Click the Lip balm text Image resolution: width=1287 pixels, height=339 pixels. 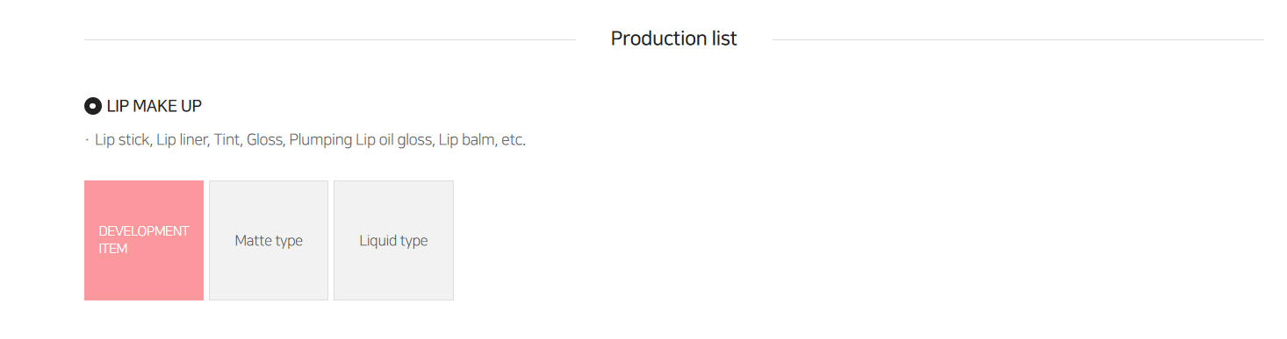click(x=466, y=139)
